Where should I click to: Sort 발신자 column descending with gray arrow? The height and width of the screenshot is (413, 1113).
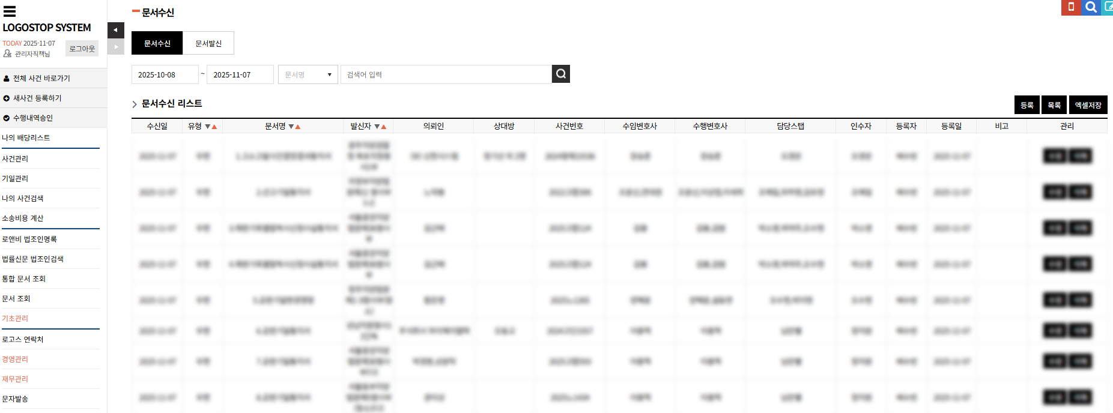pos(377,127)
